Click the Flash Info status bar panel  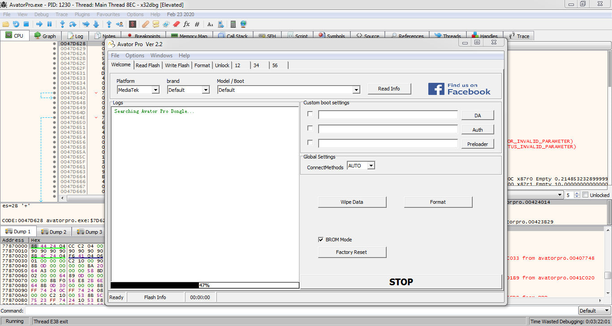coord(155,297)
